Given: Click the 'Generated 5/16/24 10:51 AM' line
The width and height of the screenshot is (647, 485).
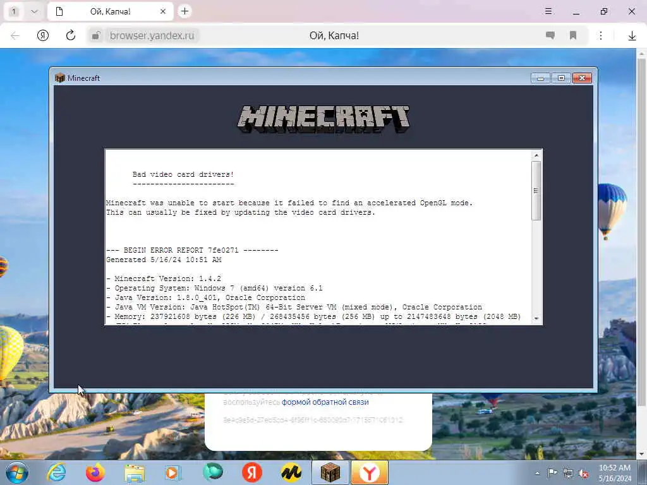Looking at the screenshot, I should click(x=164, y=260).
